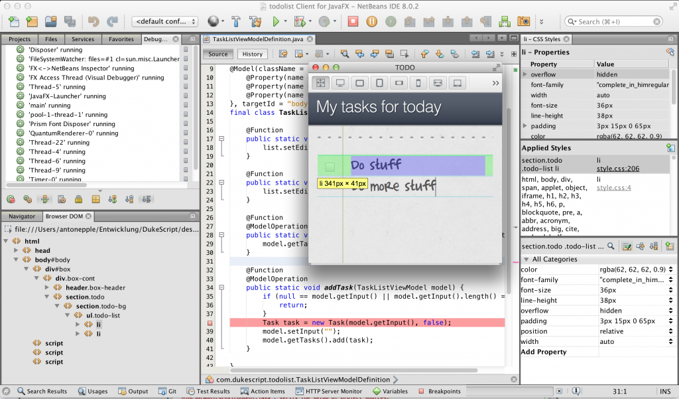Click the Add Property row in CSS editor
This screenshot has height=399, width=679.
[x=597, y=352]
